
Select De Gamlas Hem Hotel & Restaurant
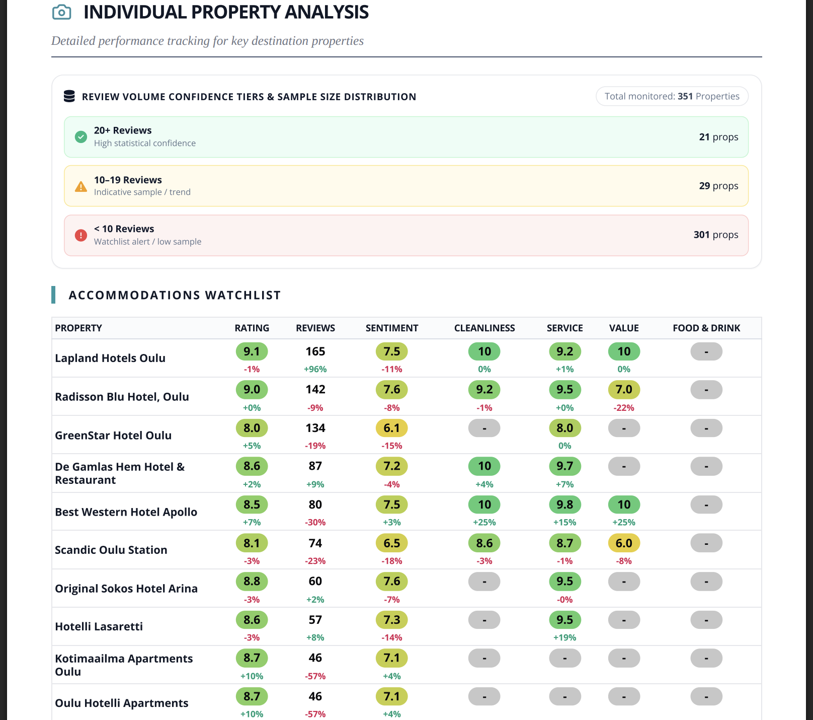tap(120, 473)
